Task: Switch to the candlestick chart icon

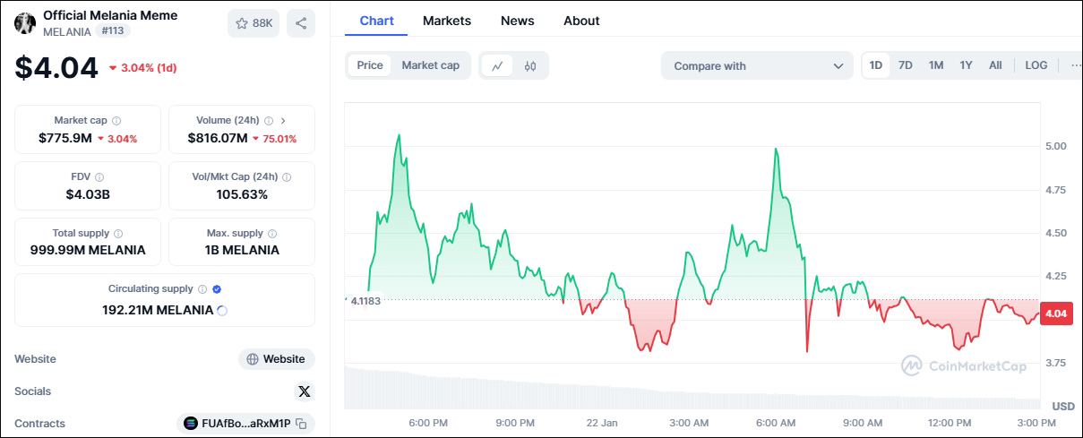Action: 530,65
